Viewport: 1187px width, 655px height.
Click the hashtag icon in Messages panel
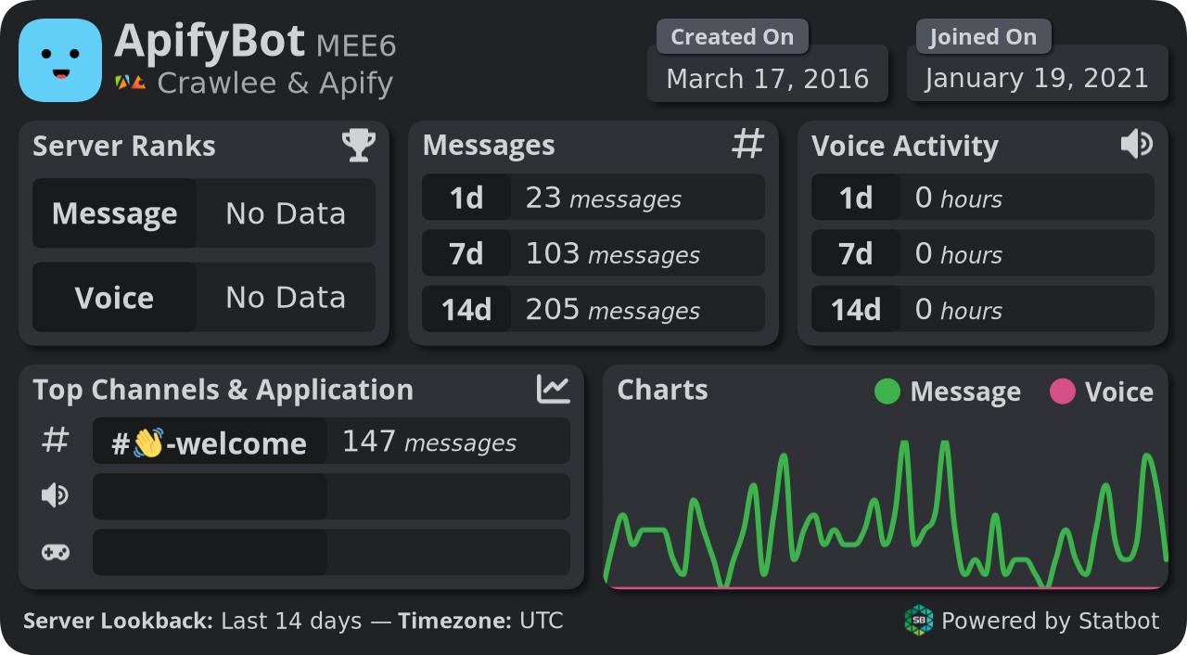[748, 144]
